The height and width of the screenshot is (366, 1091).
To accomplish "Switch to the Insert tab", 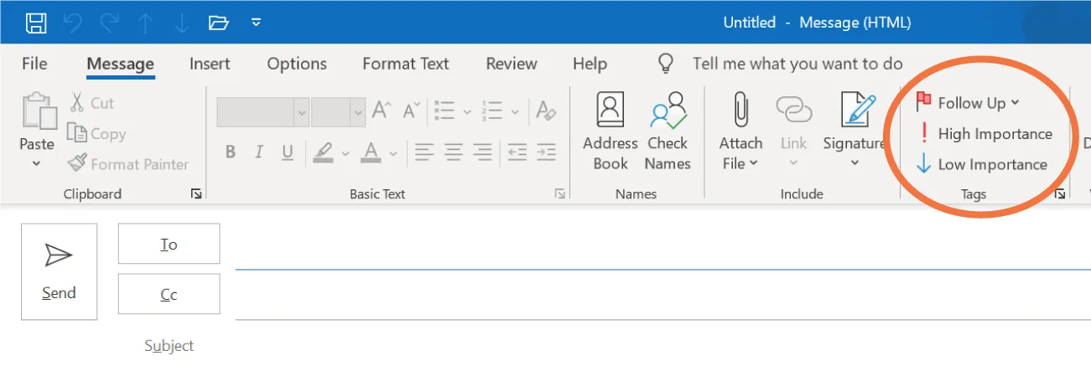I will coord(210,64).
